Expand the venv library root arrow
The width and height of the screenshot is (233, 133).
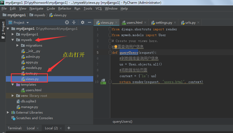pyautogui.click(x=13, y=96)
